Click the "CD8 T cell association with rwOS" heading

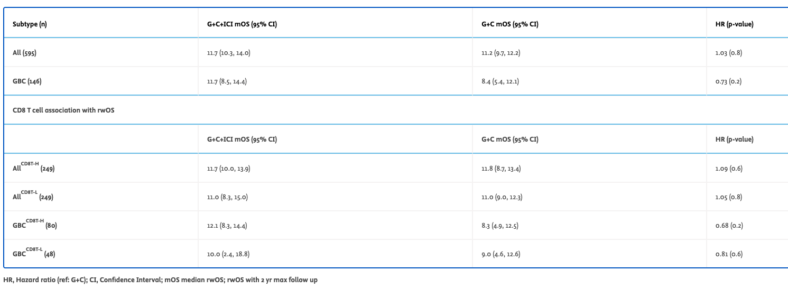pyautogui.click(x=63, y=110)
